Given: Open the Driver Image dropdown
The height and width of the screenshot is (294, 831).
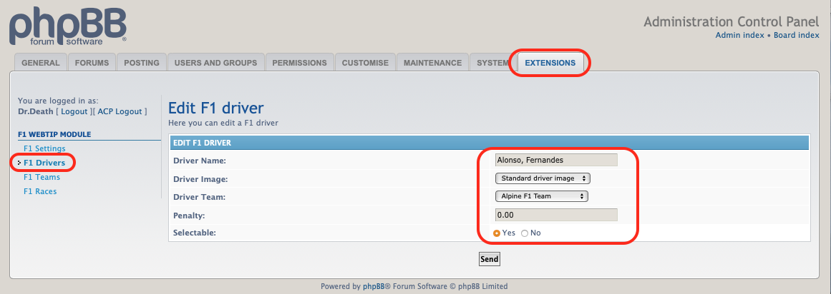Looking at the screenshot, I should 543,178.
